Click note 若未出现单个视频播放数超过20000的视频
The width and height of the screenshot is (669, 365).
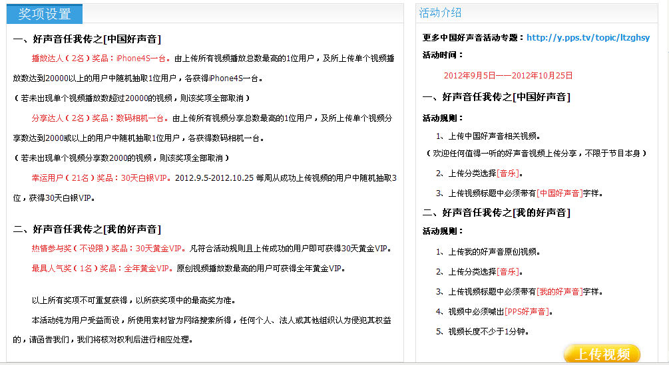[132, 98]
